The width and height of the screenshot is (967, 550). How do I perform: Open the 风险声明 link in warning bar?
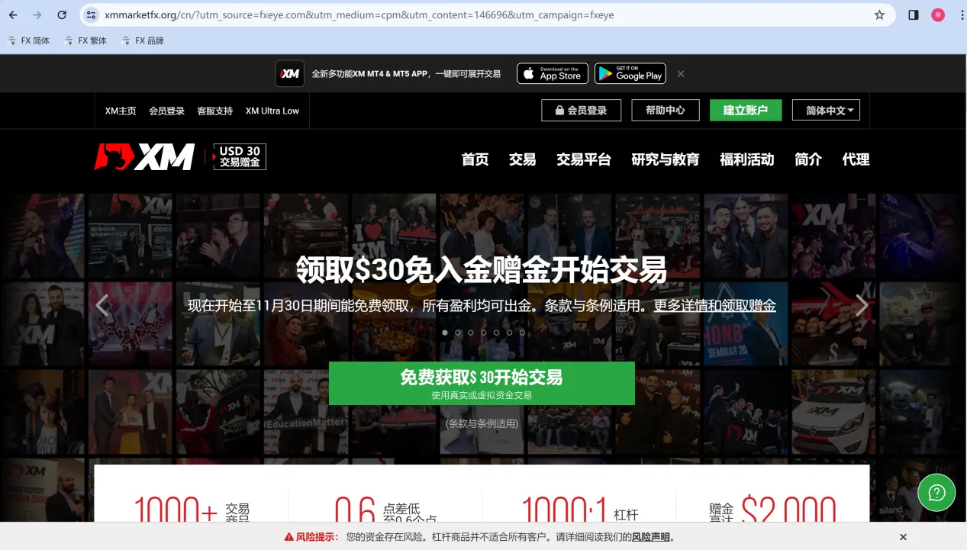coord(651,537)
